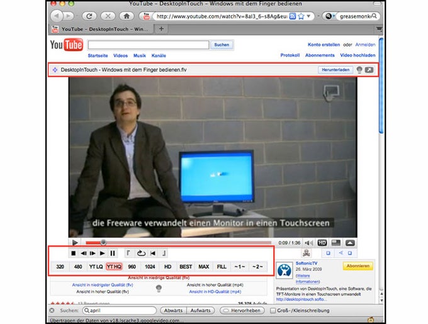
Task: Click the stop loading X button
Action: click(x=108, y=16)
